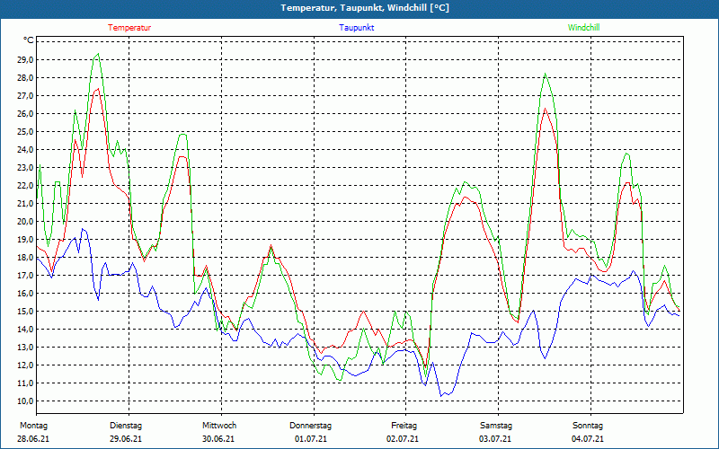Click the 'Mittwoch' day label
The width and height of the screenshot is (719, 449).
click(x=219, y=426)
